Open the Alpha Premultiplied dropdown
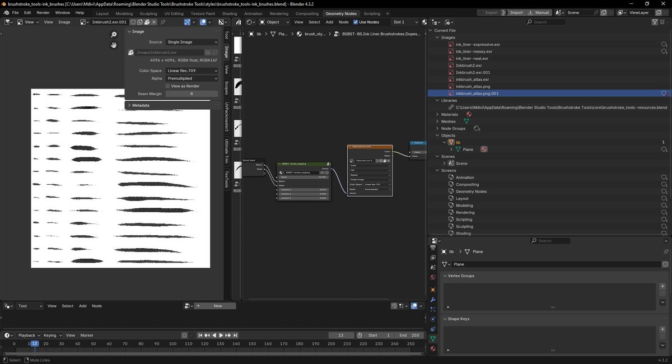Viewport: 672px width, 364px height. pos(192,78)
